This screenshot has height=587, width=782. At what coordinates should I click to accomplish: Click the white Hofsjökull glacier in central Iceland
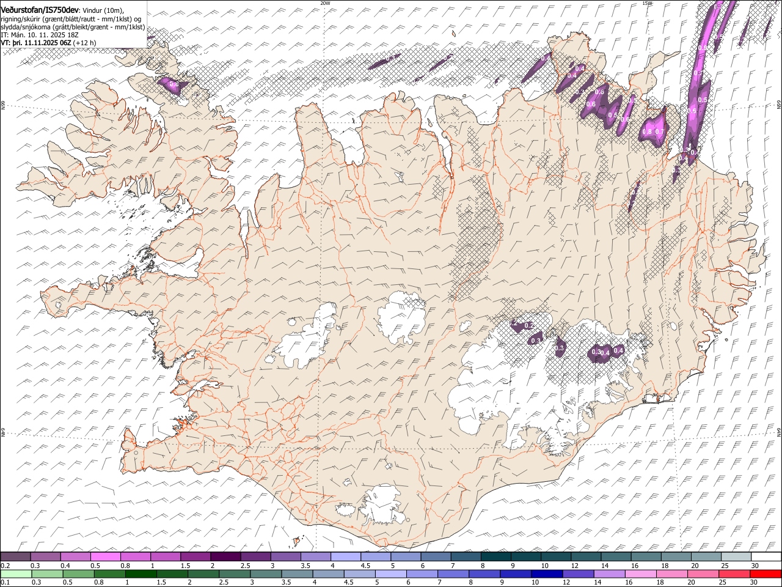(401, 318)
